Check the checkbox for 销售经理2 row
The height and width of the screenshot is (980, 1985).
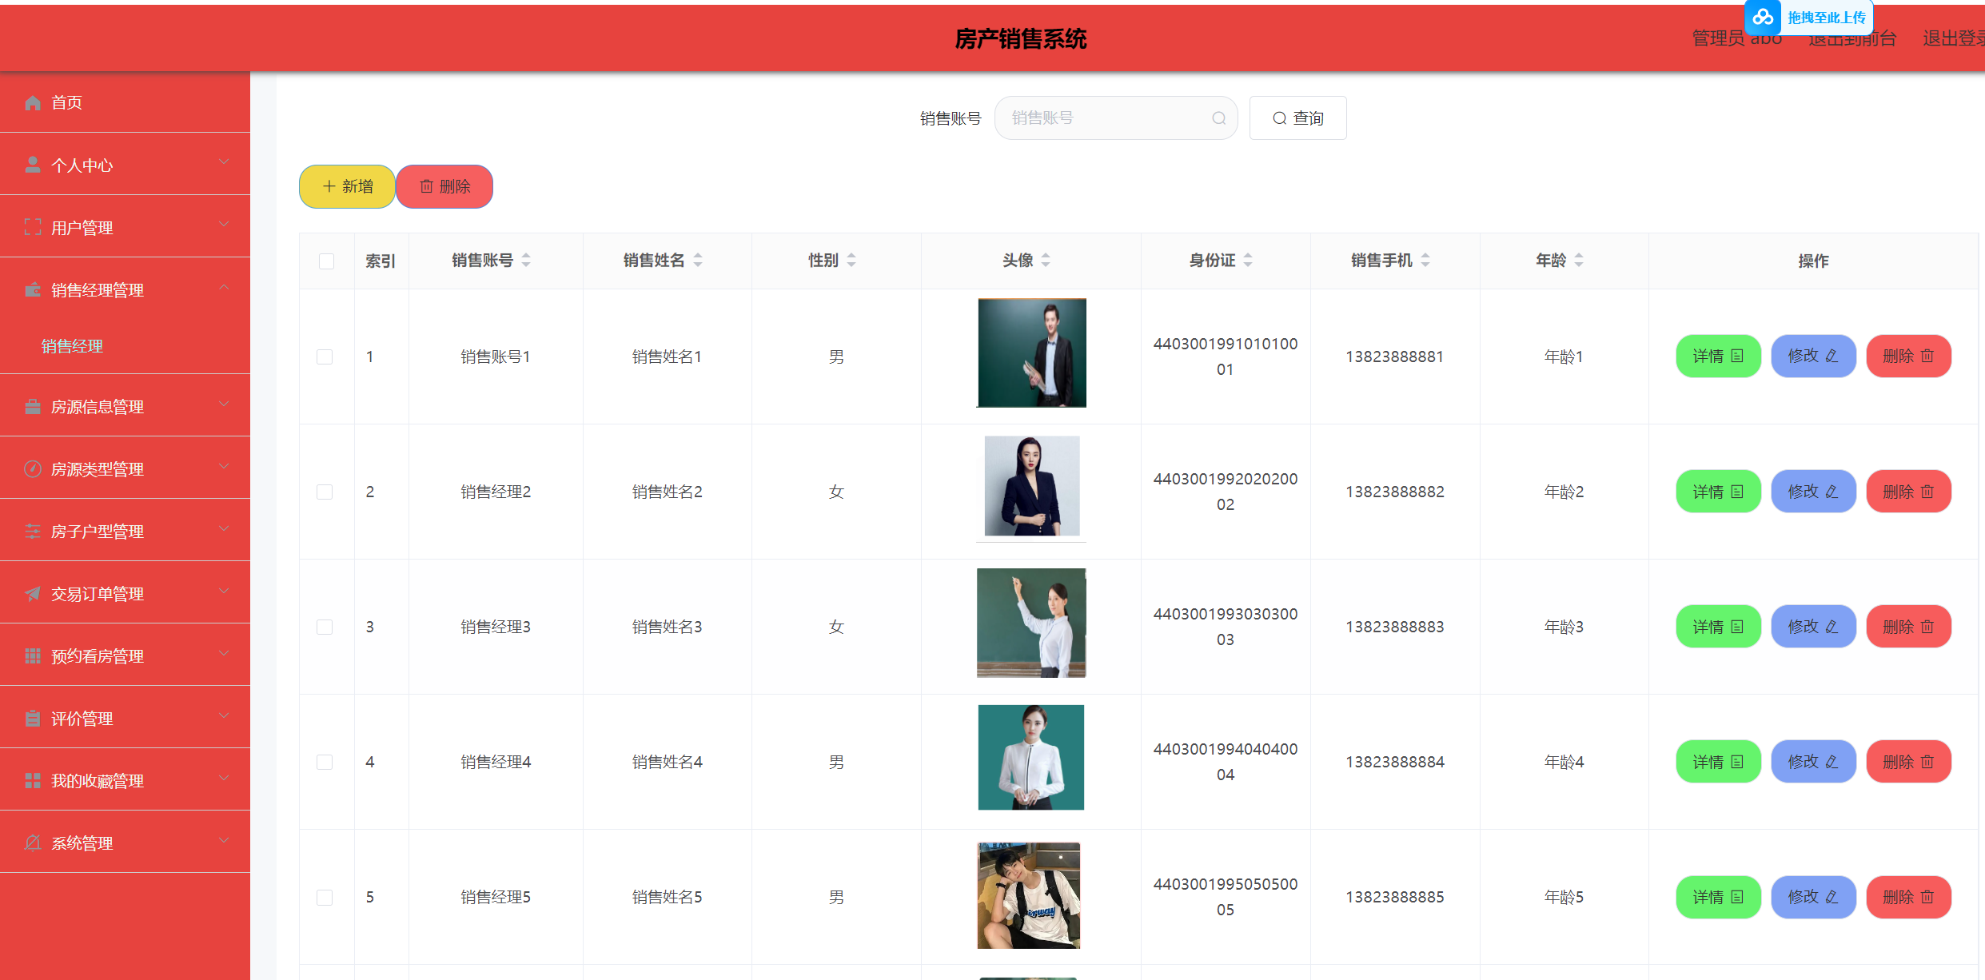coord(325,492)
